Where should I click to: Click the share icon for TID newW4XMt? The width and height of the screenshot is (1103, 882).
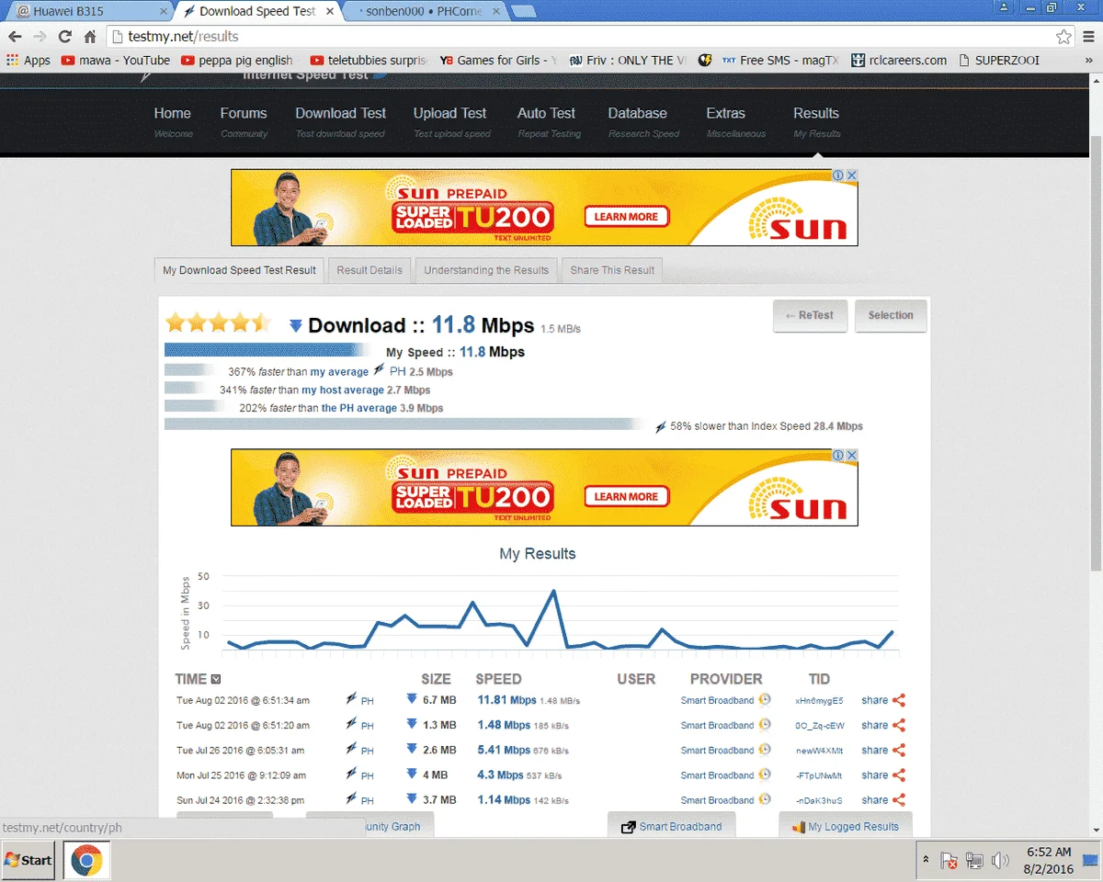point(899,750)
